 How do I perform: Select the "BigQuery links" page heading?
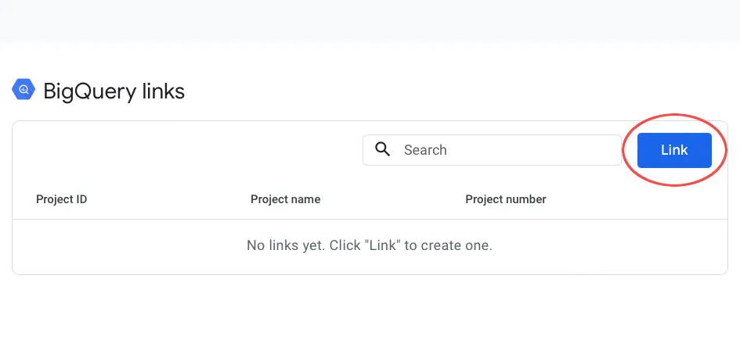coord(114,91)
